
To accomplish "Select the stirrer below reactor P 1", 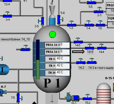I will (x=52, y=98).
